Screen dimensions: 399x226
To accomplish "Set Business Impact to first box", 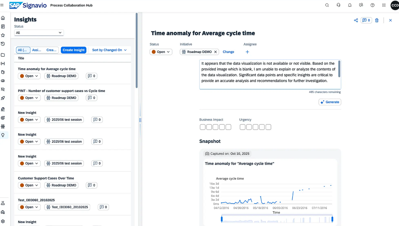I will [x=202, y=127].
